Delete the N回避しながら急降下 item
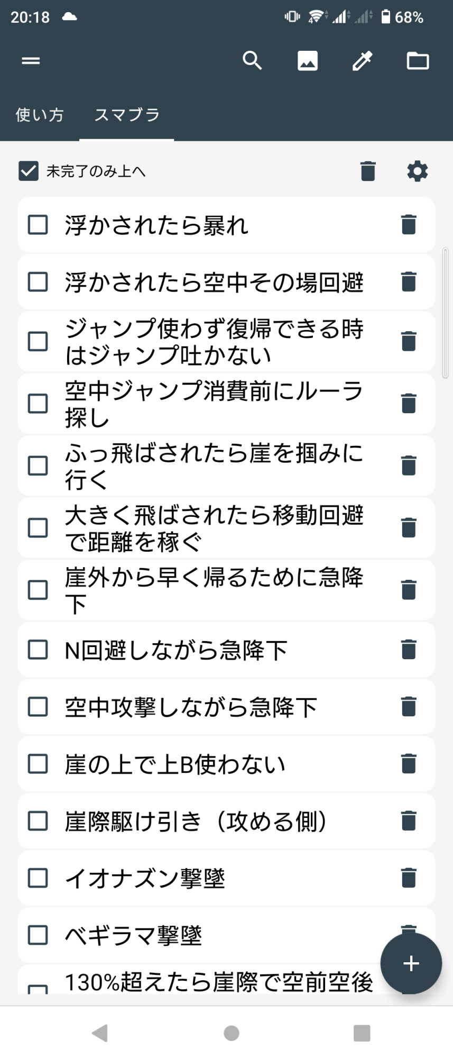Image resolution: width=453 pixels, height=1058 pixels. pos(409,650)
